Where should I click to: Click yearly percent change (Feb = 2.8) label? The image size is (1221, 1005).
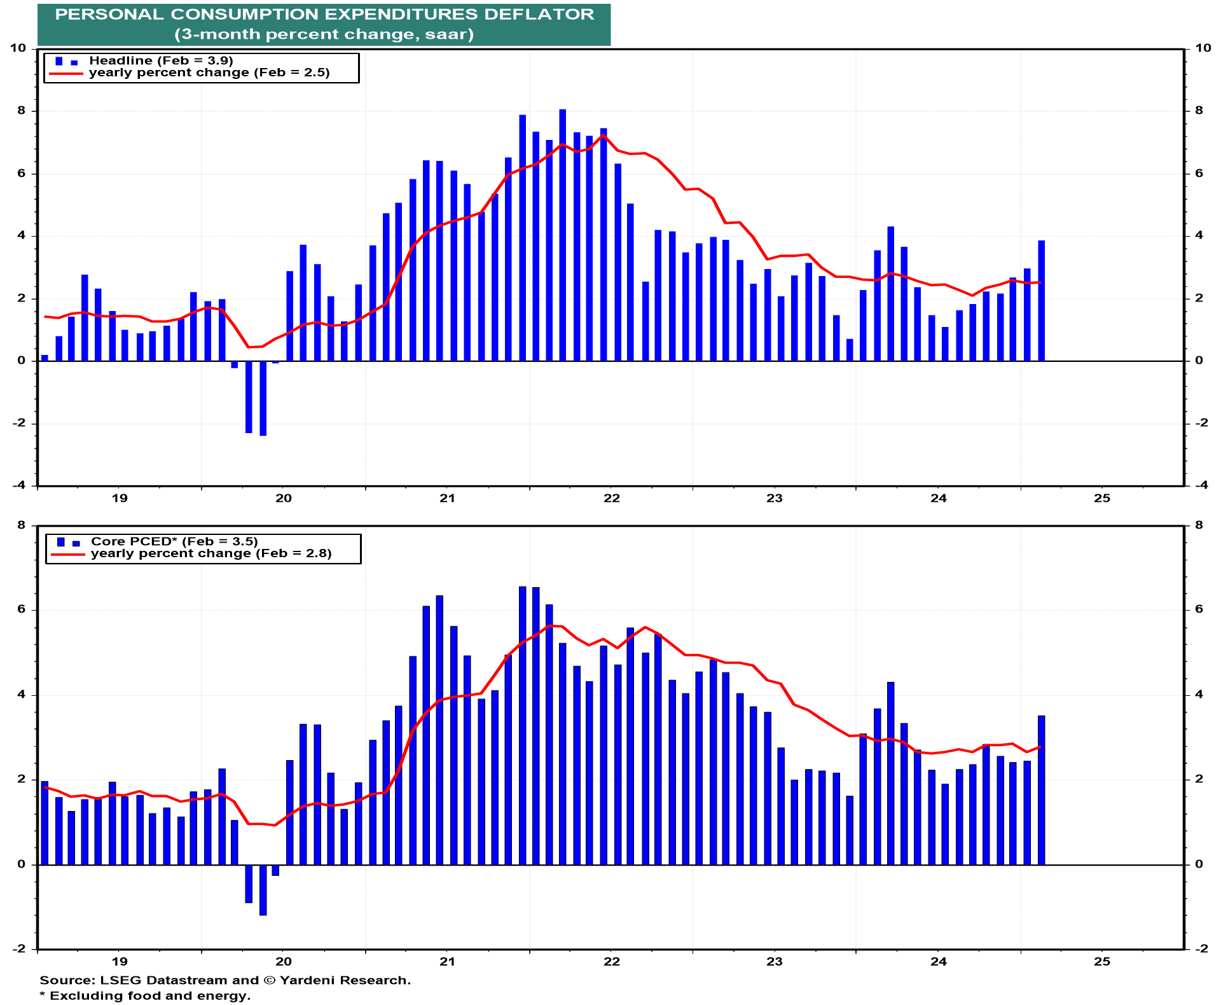(211, 553)
